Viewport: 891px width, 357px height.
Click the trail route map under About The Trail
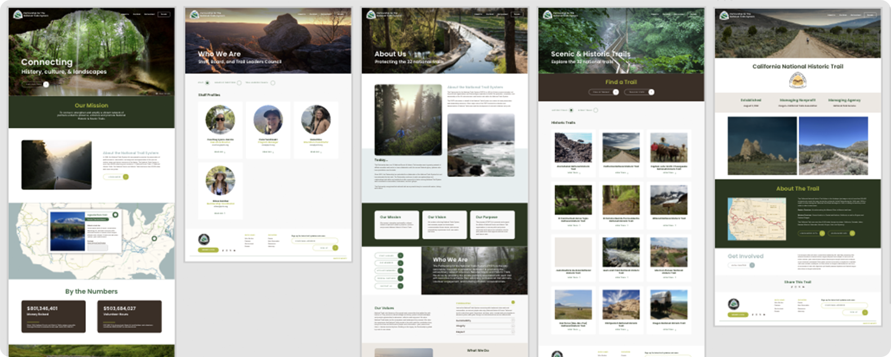tap(757, 219)
